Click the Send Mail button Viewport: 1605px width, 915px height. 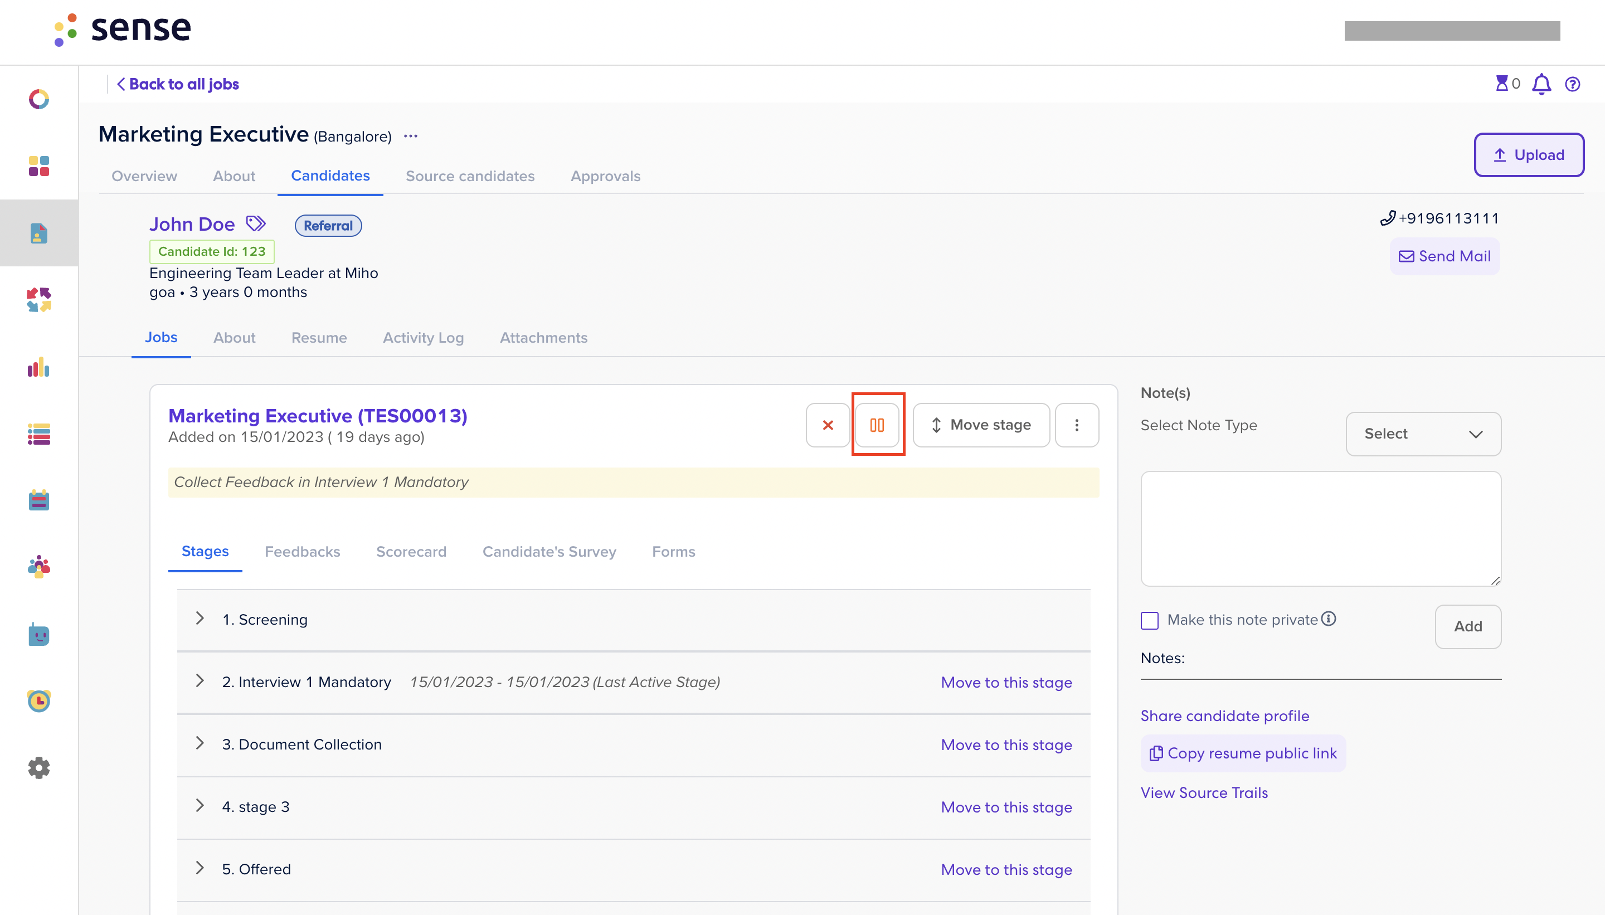coord(1444,256)
